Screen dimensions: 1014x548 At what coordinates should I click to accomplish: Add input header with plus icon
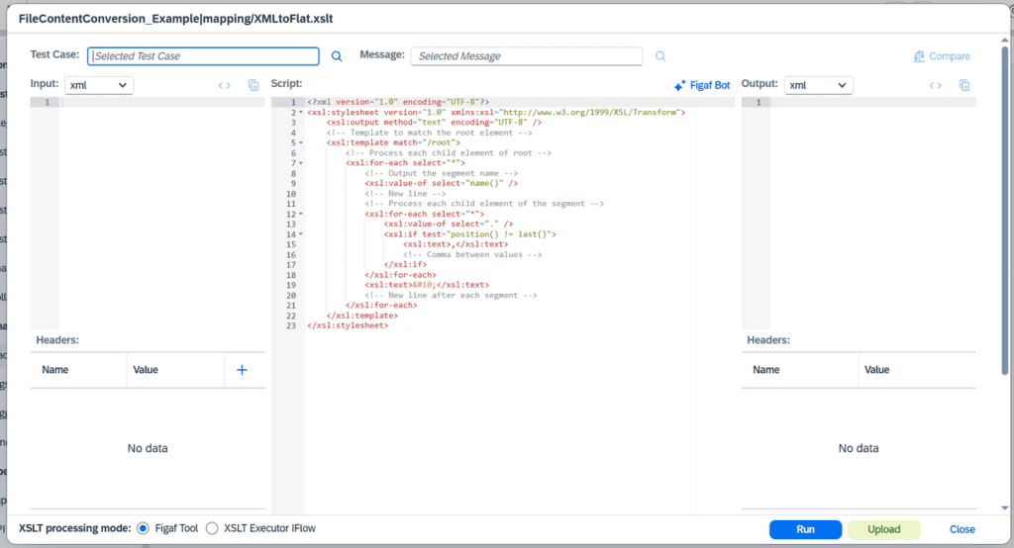tap(242, 370)
